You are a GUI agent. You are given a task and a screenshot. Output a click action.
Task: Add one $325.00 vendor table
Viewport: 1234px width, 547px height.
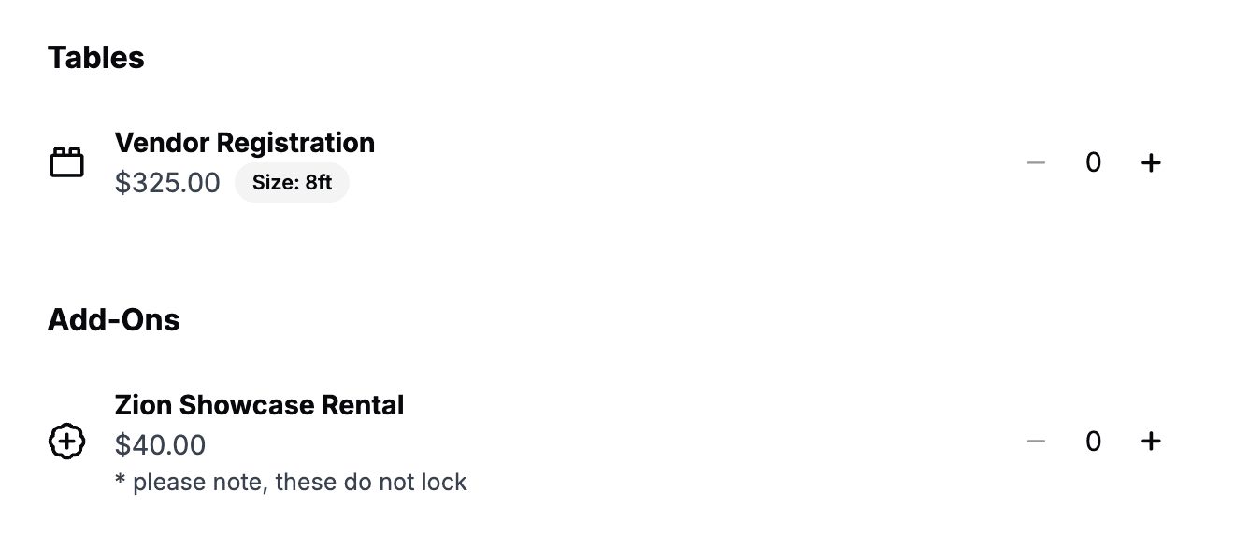[x=1151, y=162]
